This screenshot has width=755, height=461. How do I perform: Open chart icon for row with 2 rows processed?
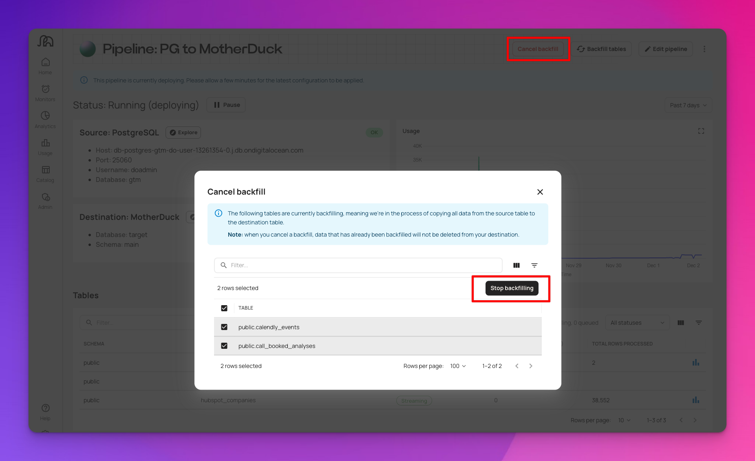696,363
